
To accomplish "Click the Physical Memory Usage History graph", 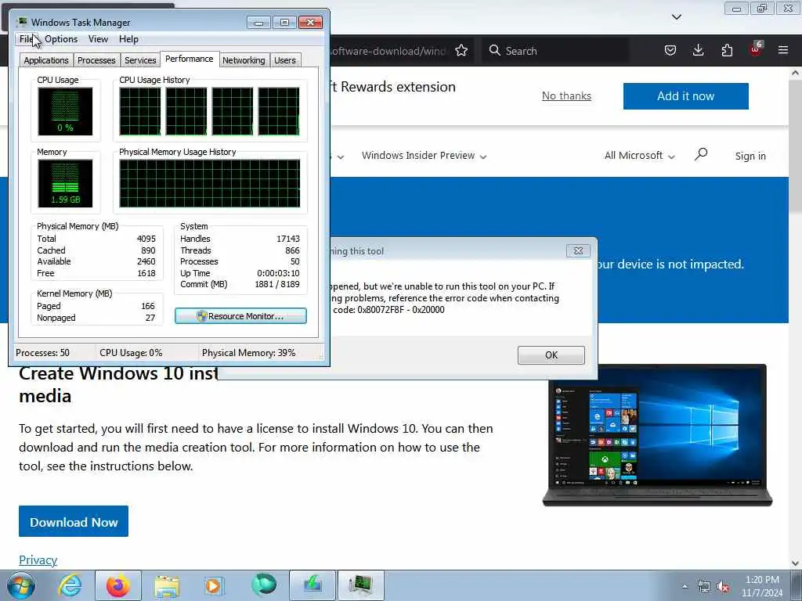I will (210, 183).
